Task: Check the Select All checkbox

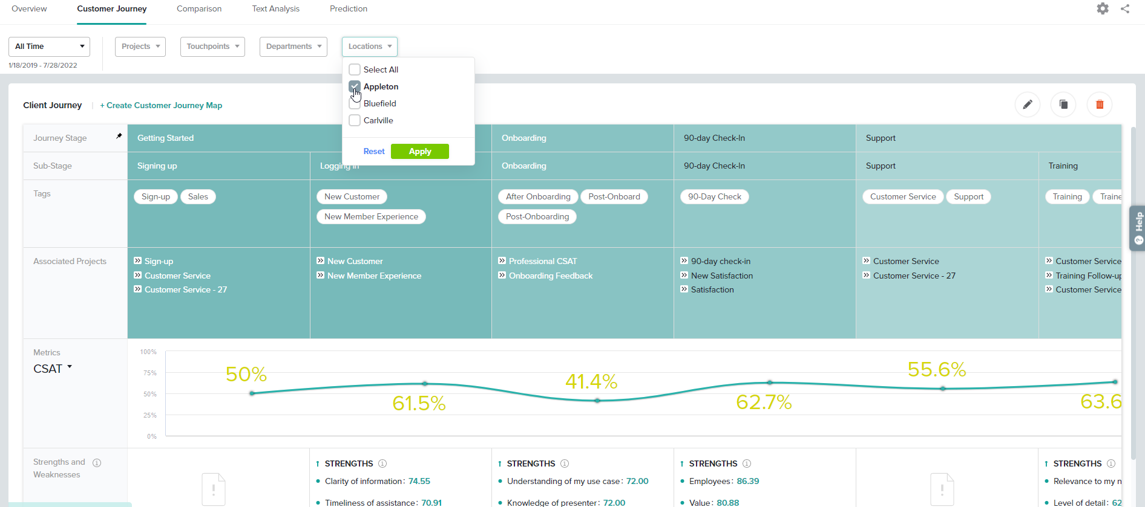Action: pyautogui.click(x=355, y=69)
